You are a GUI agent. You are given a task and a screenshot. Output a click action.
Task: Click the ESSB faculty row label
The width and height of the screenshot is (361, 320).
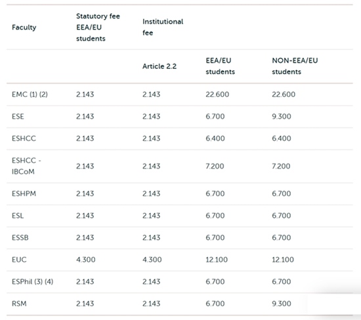[20, 237]
